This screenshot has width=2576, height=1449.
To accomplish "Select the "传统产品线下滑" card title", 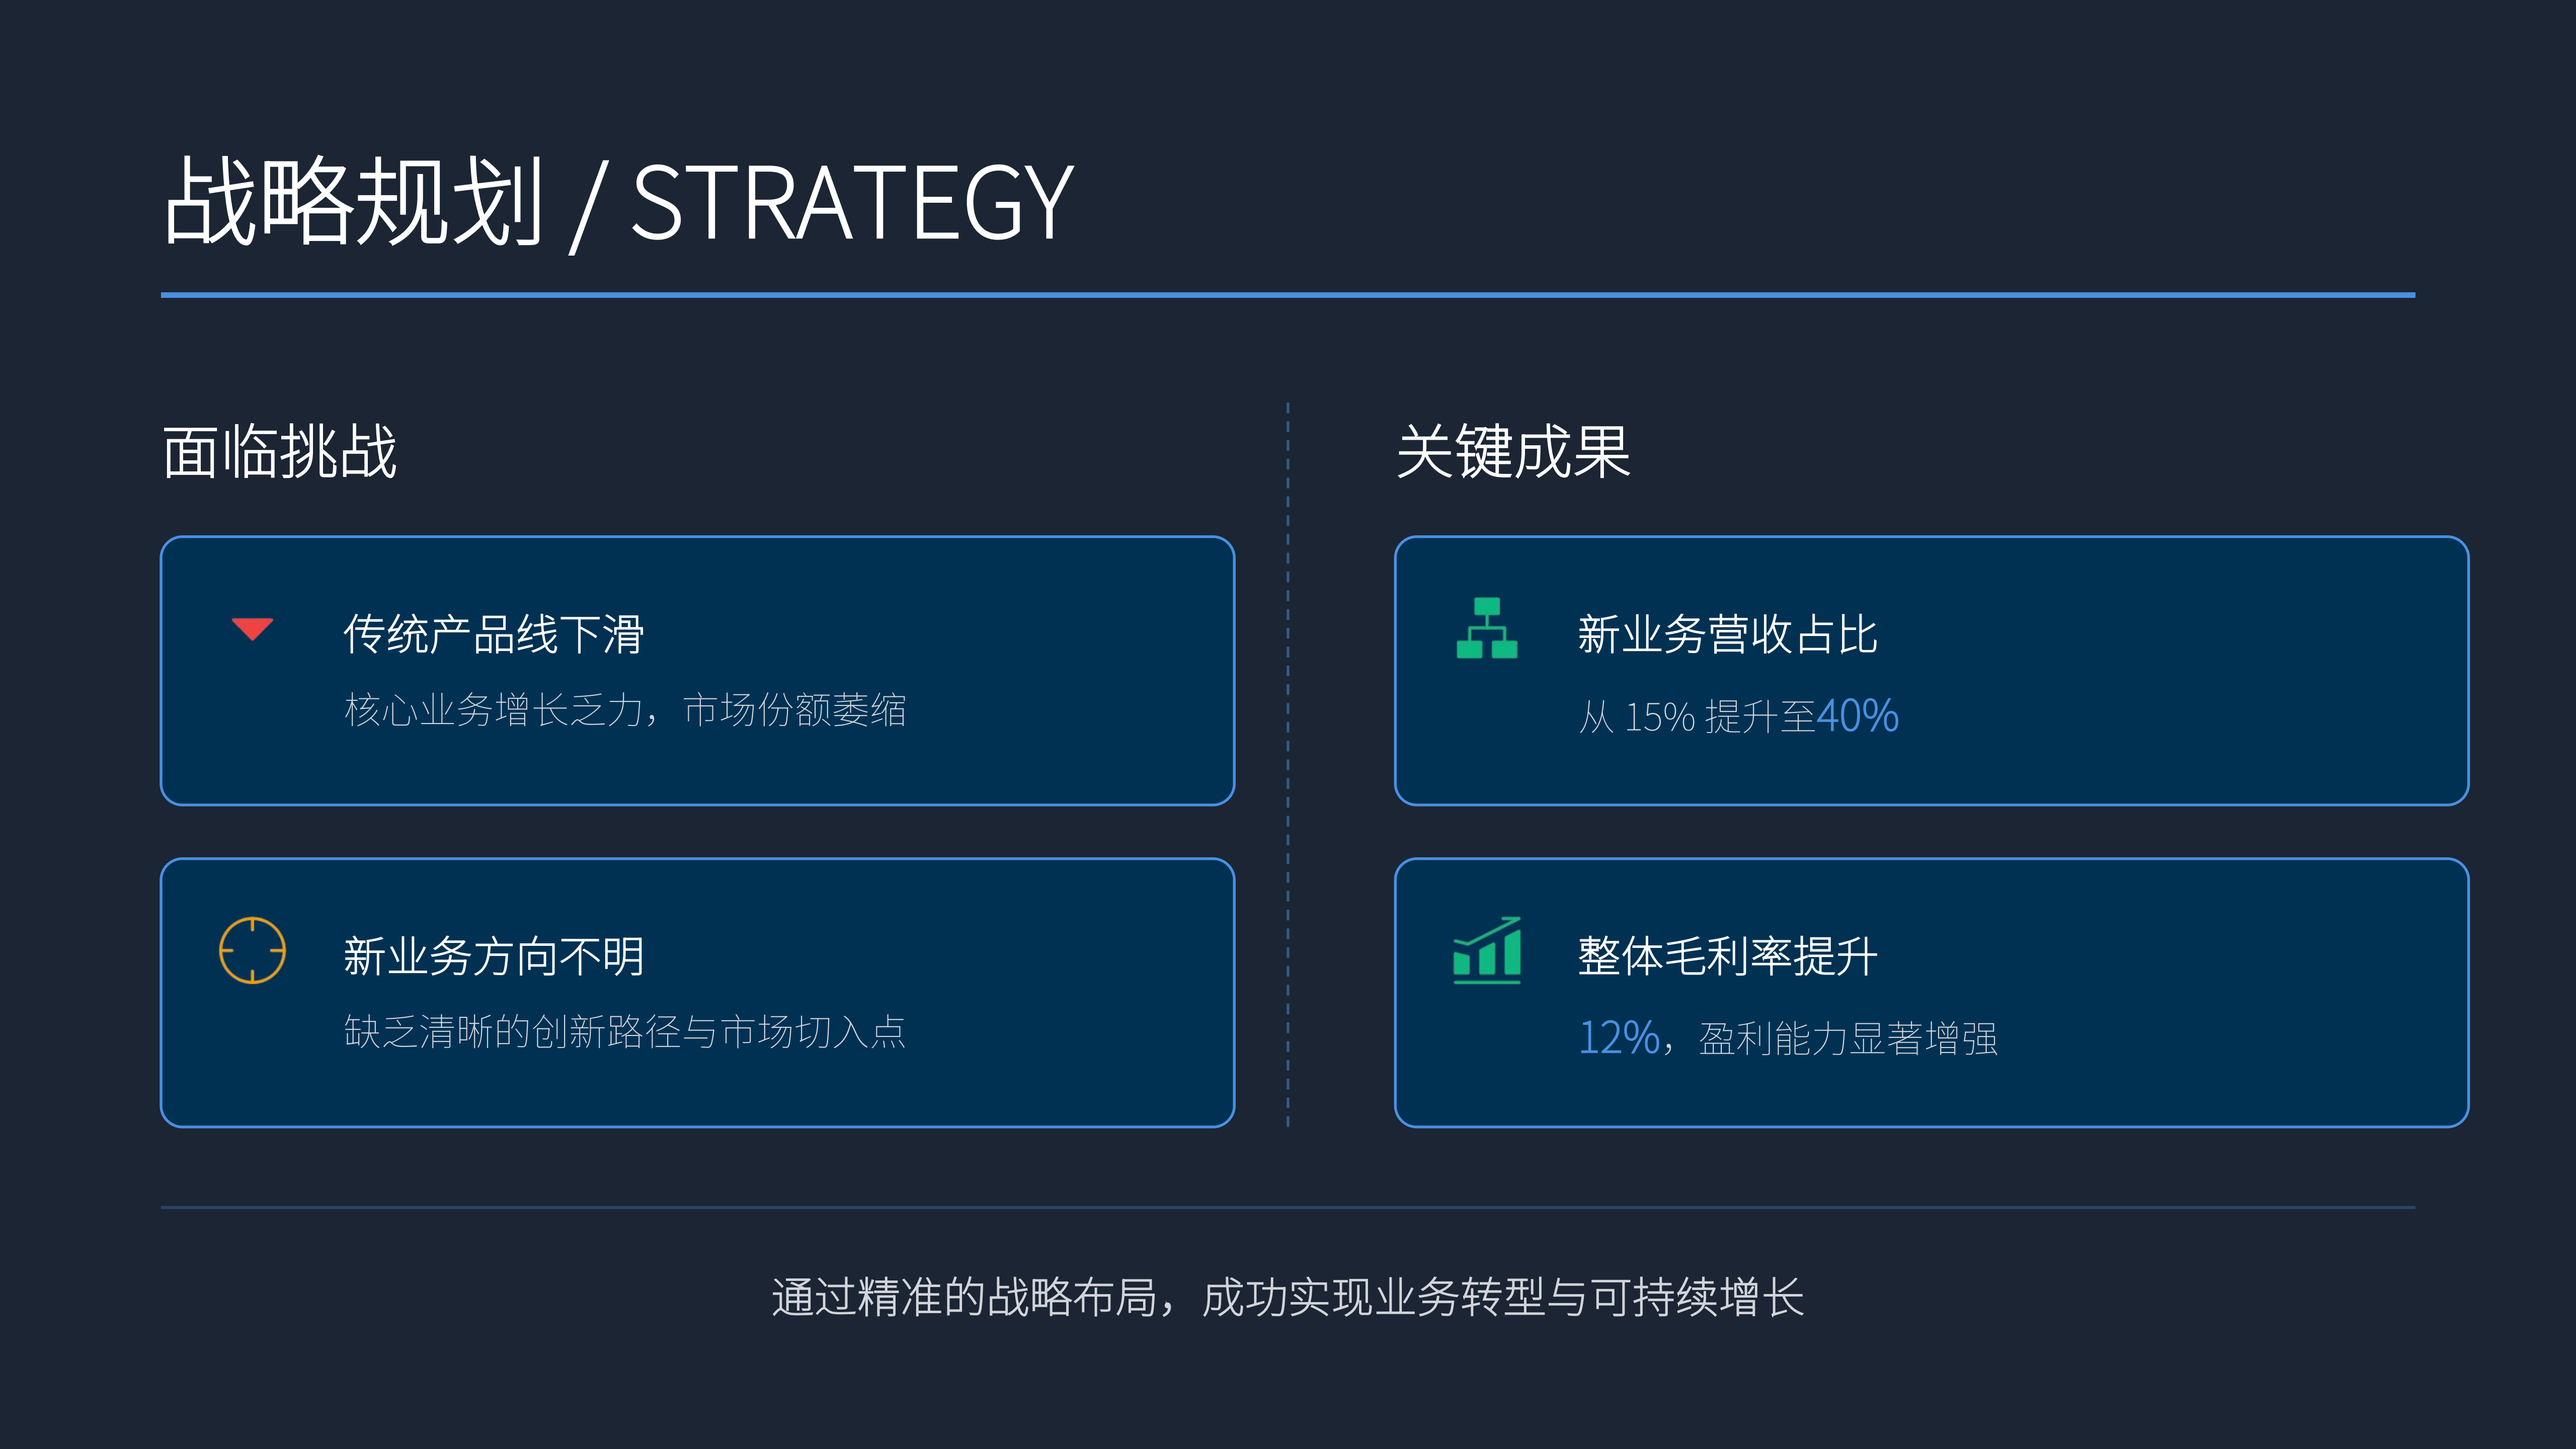I will click(x=494, y=635).
